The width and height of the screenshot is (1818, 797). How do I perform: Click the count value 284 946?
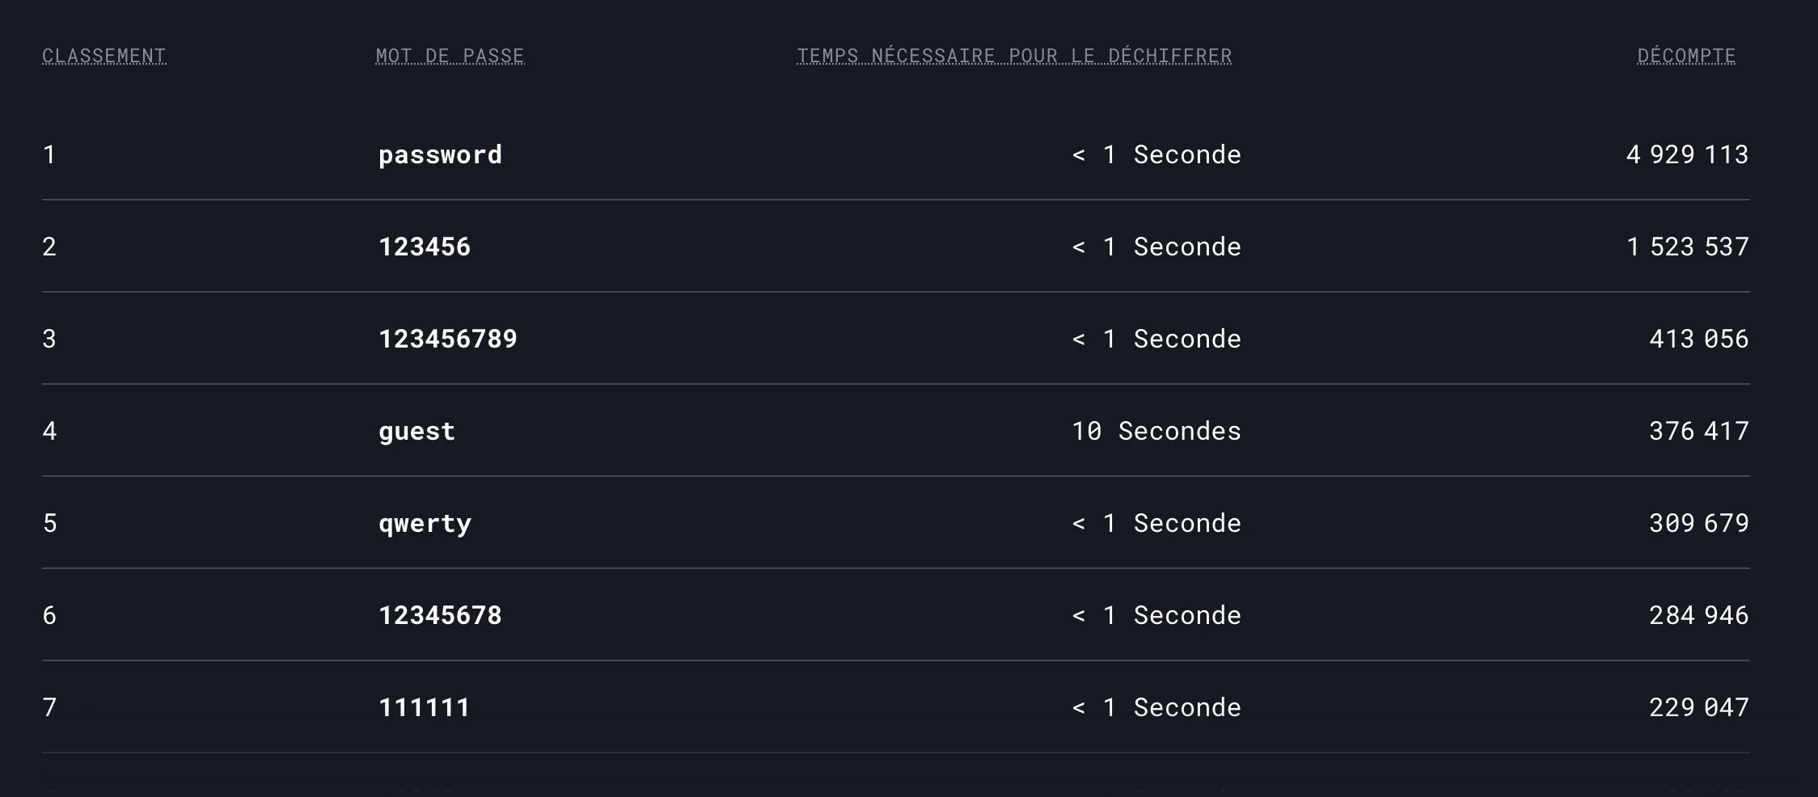point(1698,615)
